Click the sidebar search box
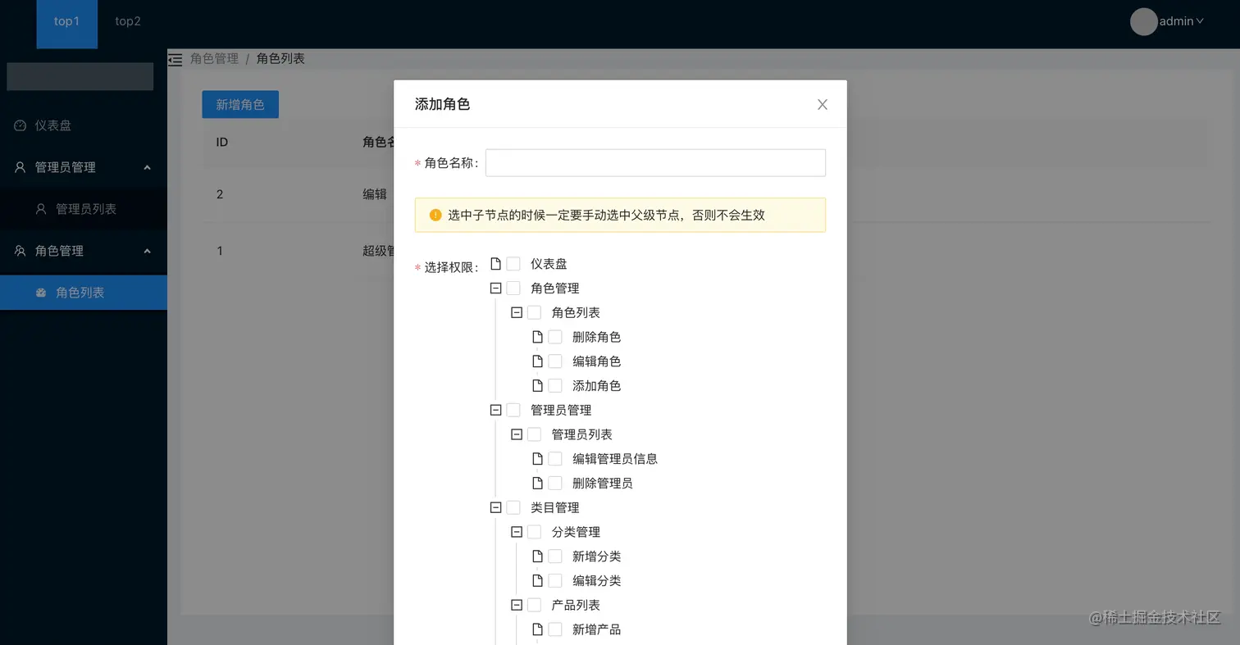The image size is (1240, 645). click(x=80, y=76)
